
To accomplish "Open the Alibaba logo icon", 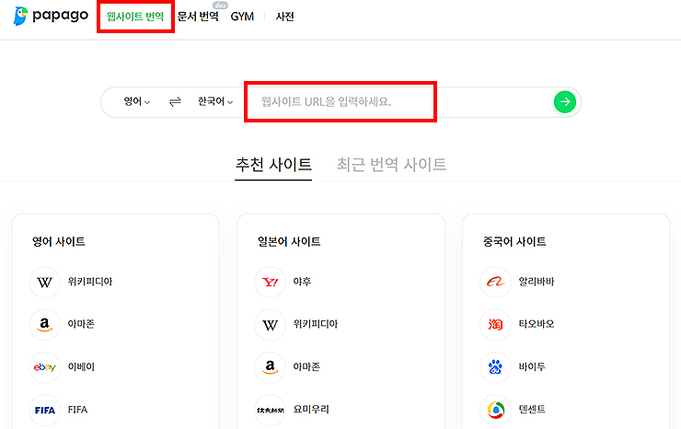I will point(495,282).
